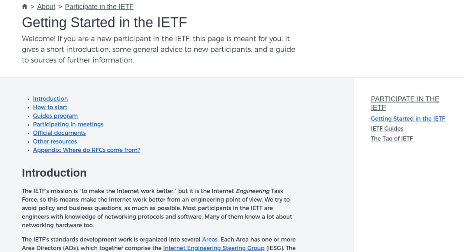Open IETF Guides in the sidebar
464x252 pixels.
click(x=387, y=129)
